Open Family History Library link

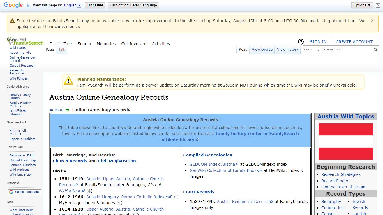tap(20, 97)
